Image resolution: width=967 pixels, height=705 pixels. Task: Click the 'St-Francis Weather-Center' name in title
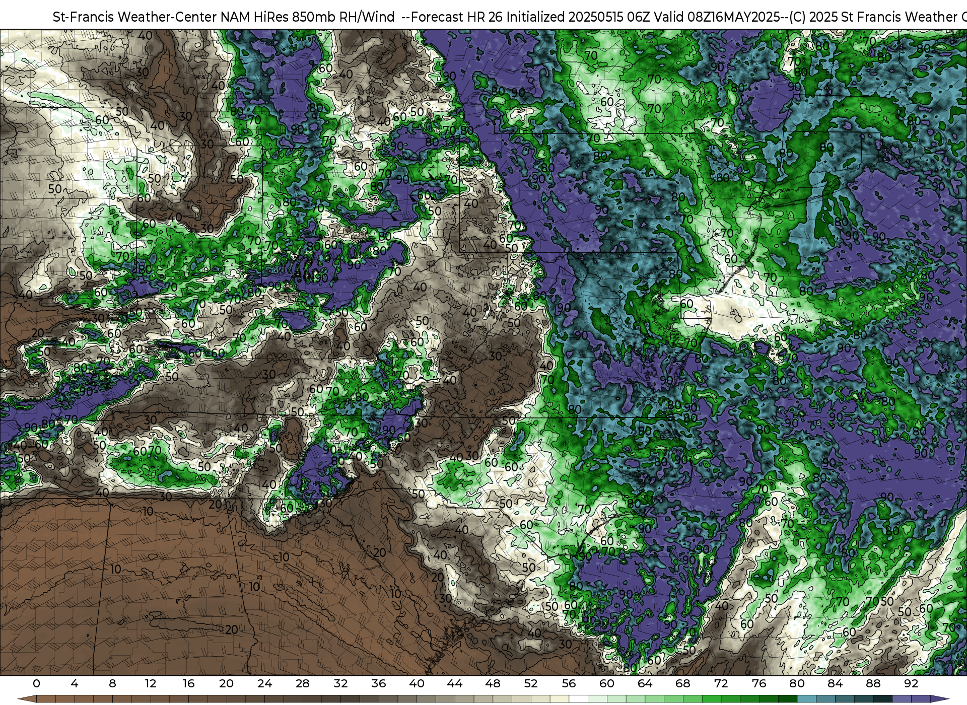pyautogui.click(x=135, y=17)
